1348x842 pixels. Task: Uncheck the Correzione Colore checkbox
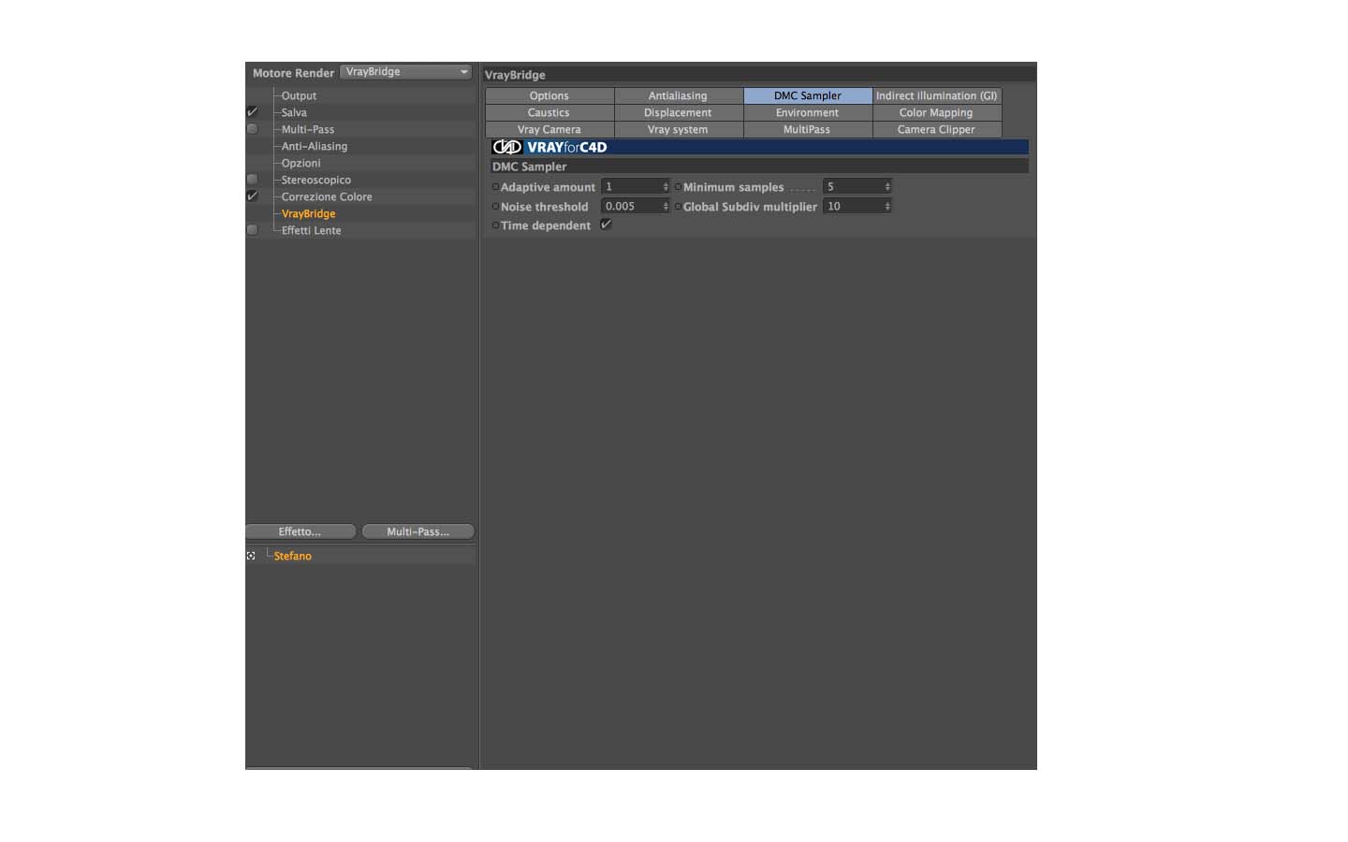tap(252, 196)
